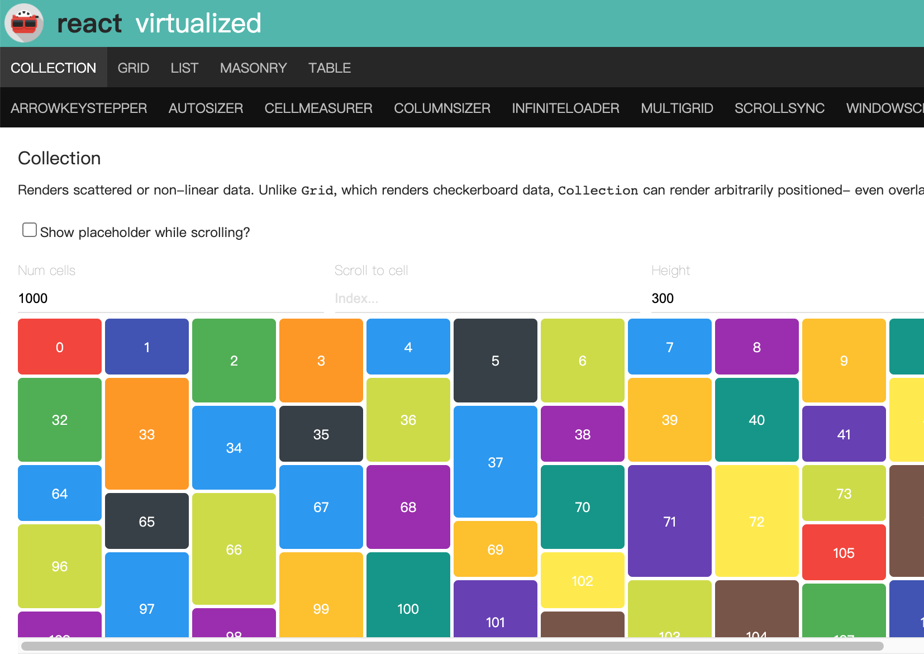Select the violet cell 71

tap(670, 521)
